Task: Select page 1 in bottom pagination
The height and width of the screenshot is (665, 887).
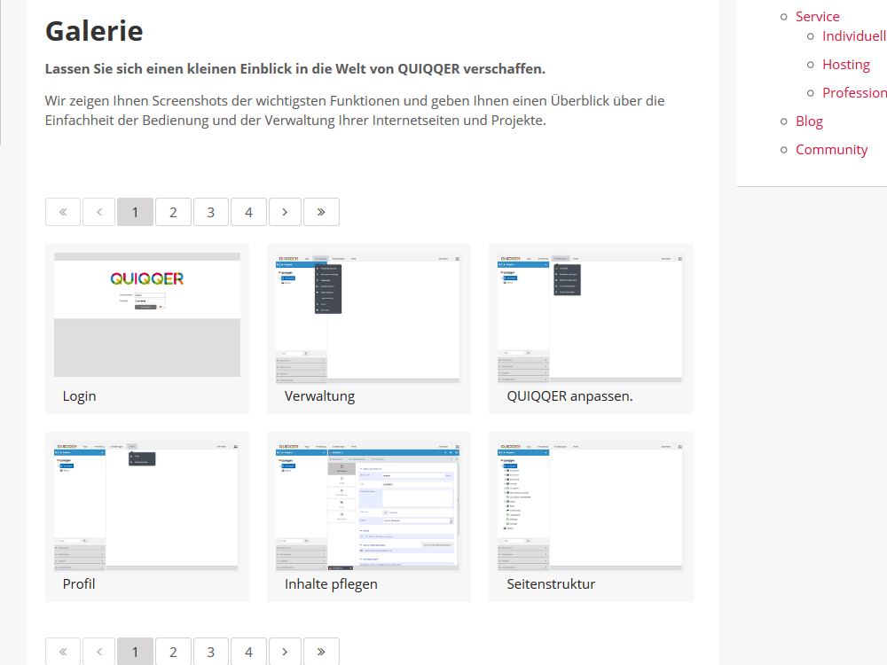Action: [x=135, y=652]
